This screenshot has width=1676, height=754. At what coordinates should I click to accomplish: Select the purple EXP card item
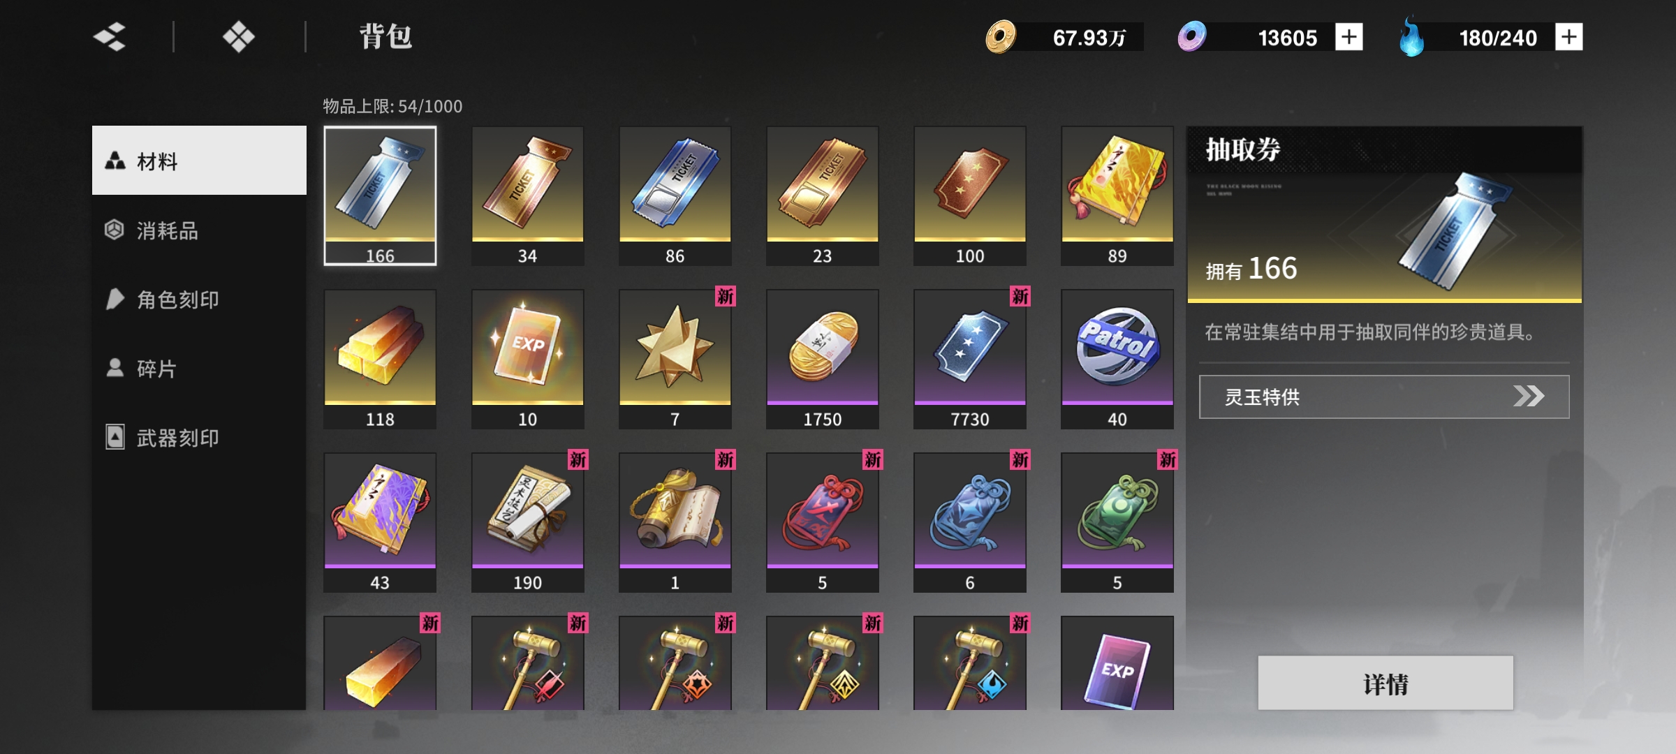tap(1117, 663)
